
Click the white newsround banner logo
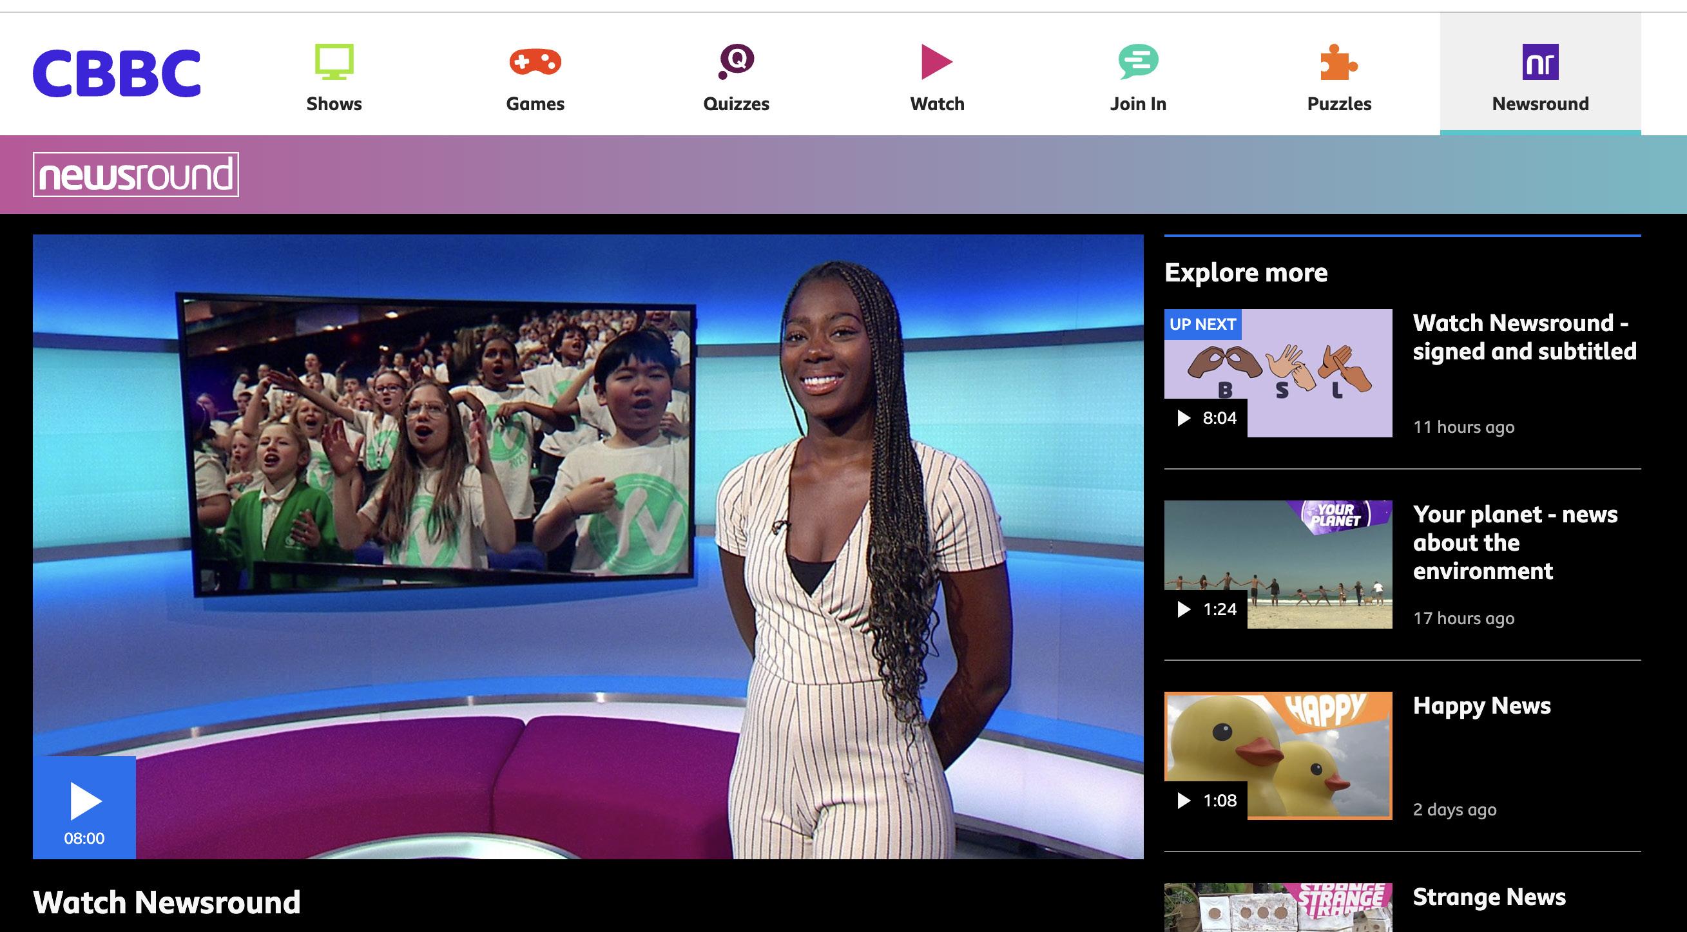(135, 175)
